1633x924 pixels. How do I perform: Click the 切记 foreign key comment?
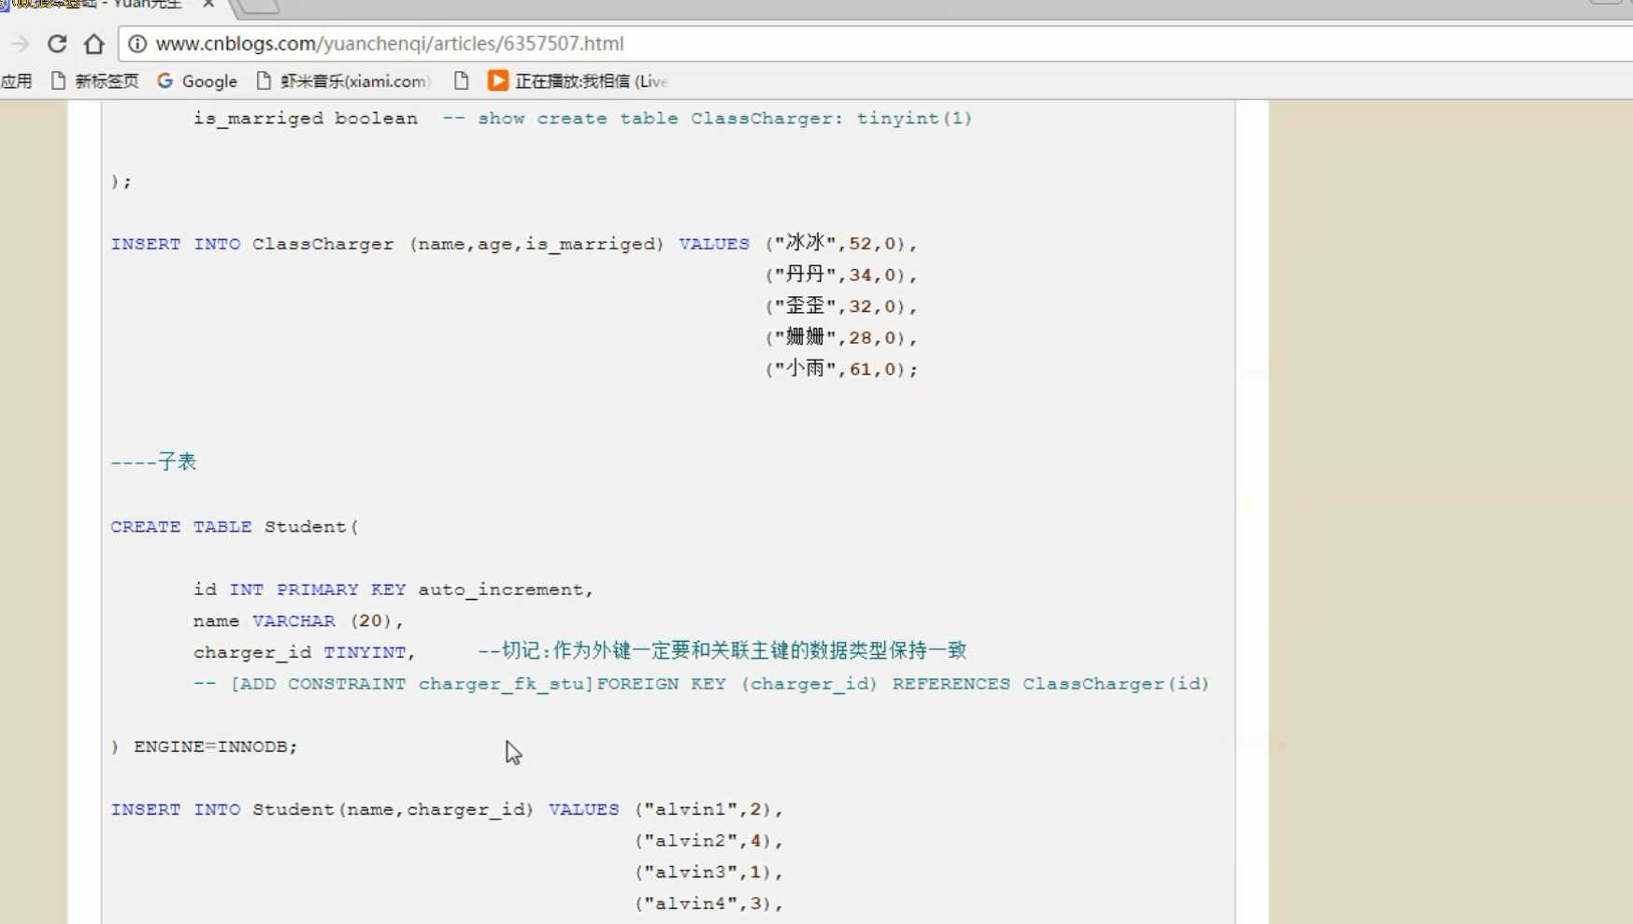(x=723, y=651)
